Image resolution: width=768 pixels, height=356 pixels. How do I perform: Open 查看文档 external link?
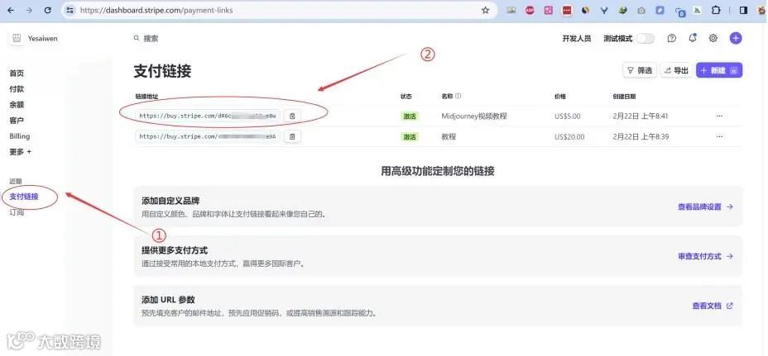pos(713,306)
